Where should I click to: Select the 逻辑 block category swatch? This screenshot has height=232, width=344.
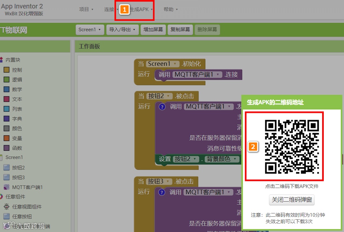point(7,80)
